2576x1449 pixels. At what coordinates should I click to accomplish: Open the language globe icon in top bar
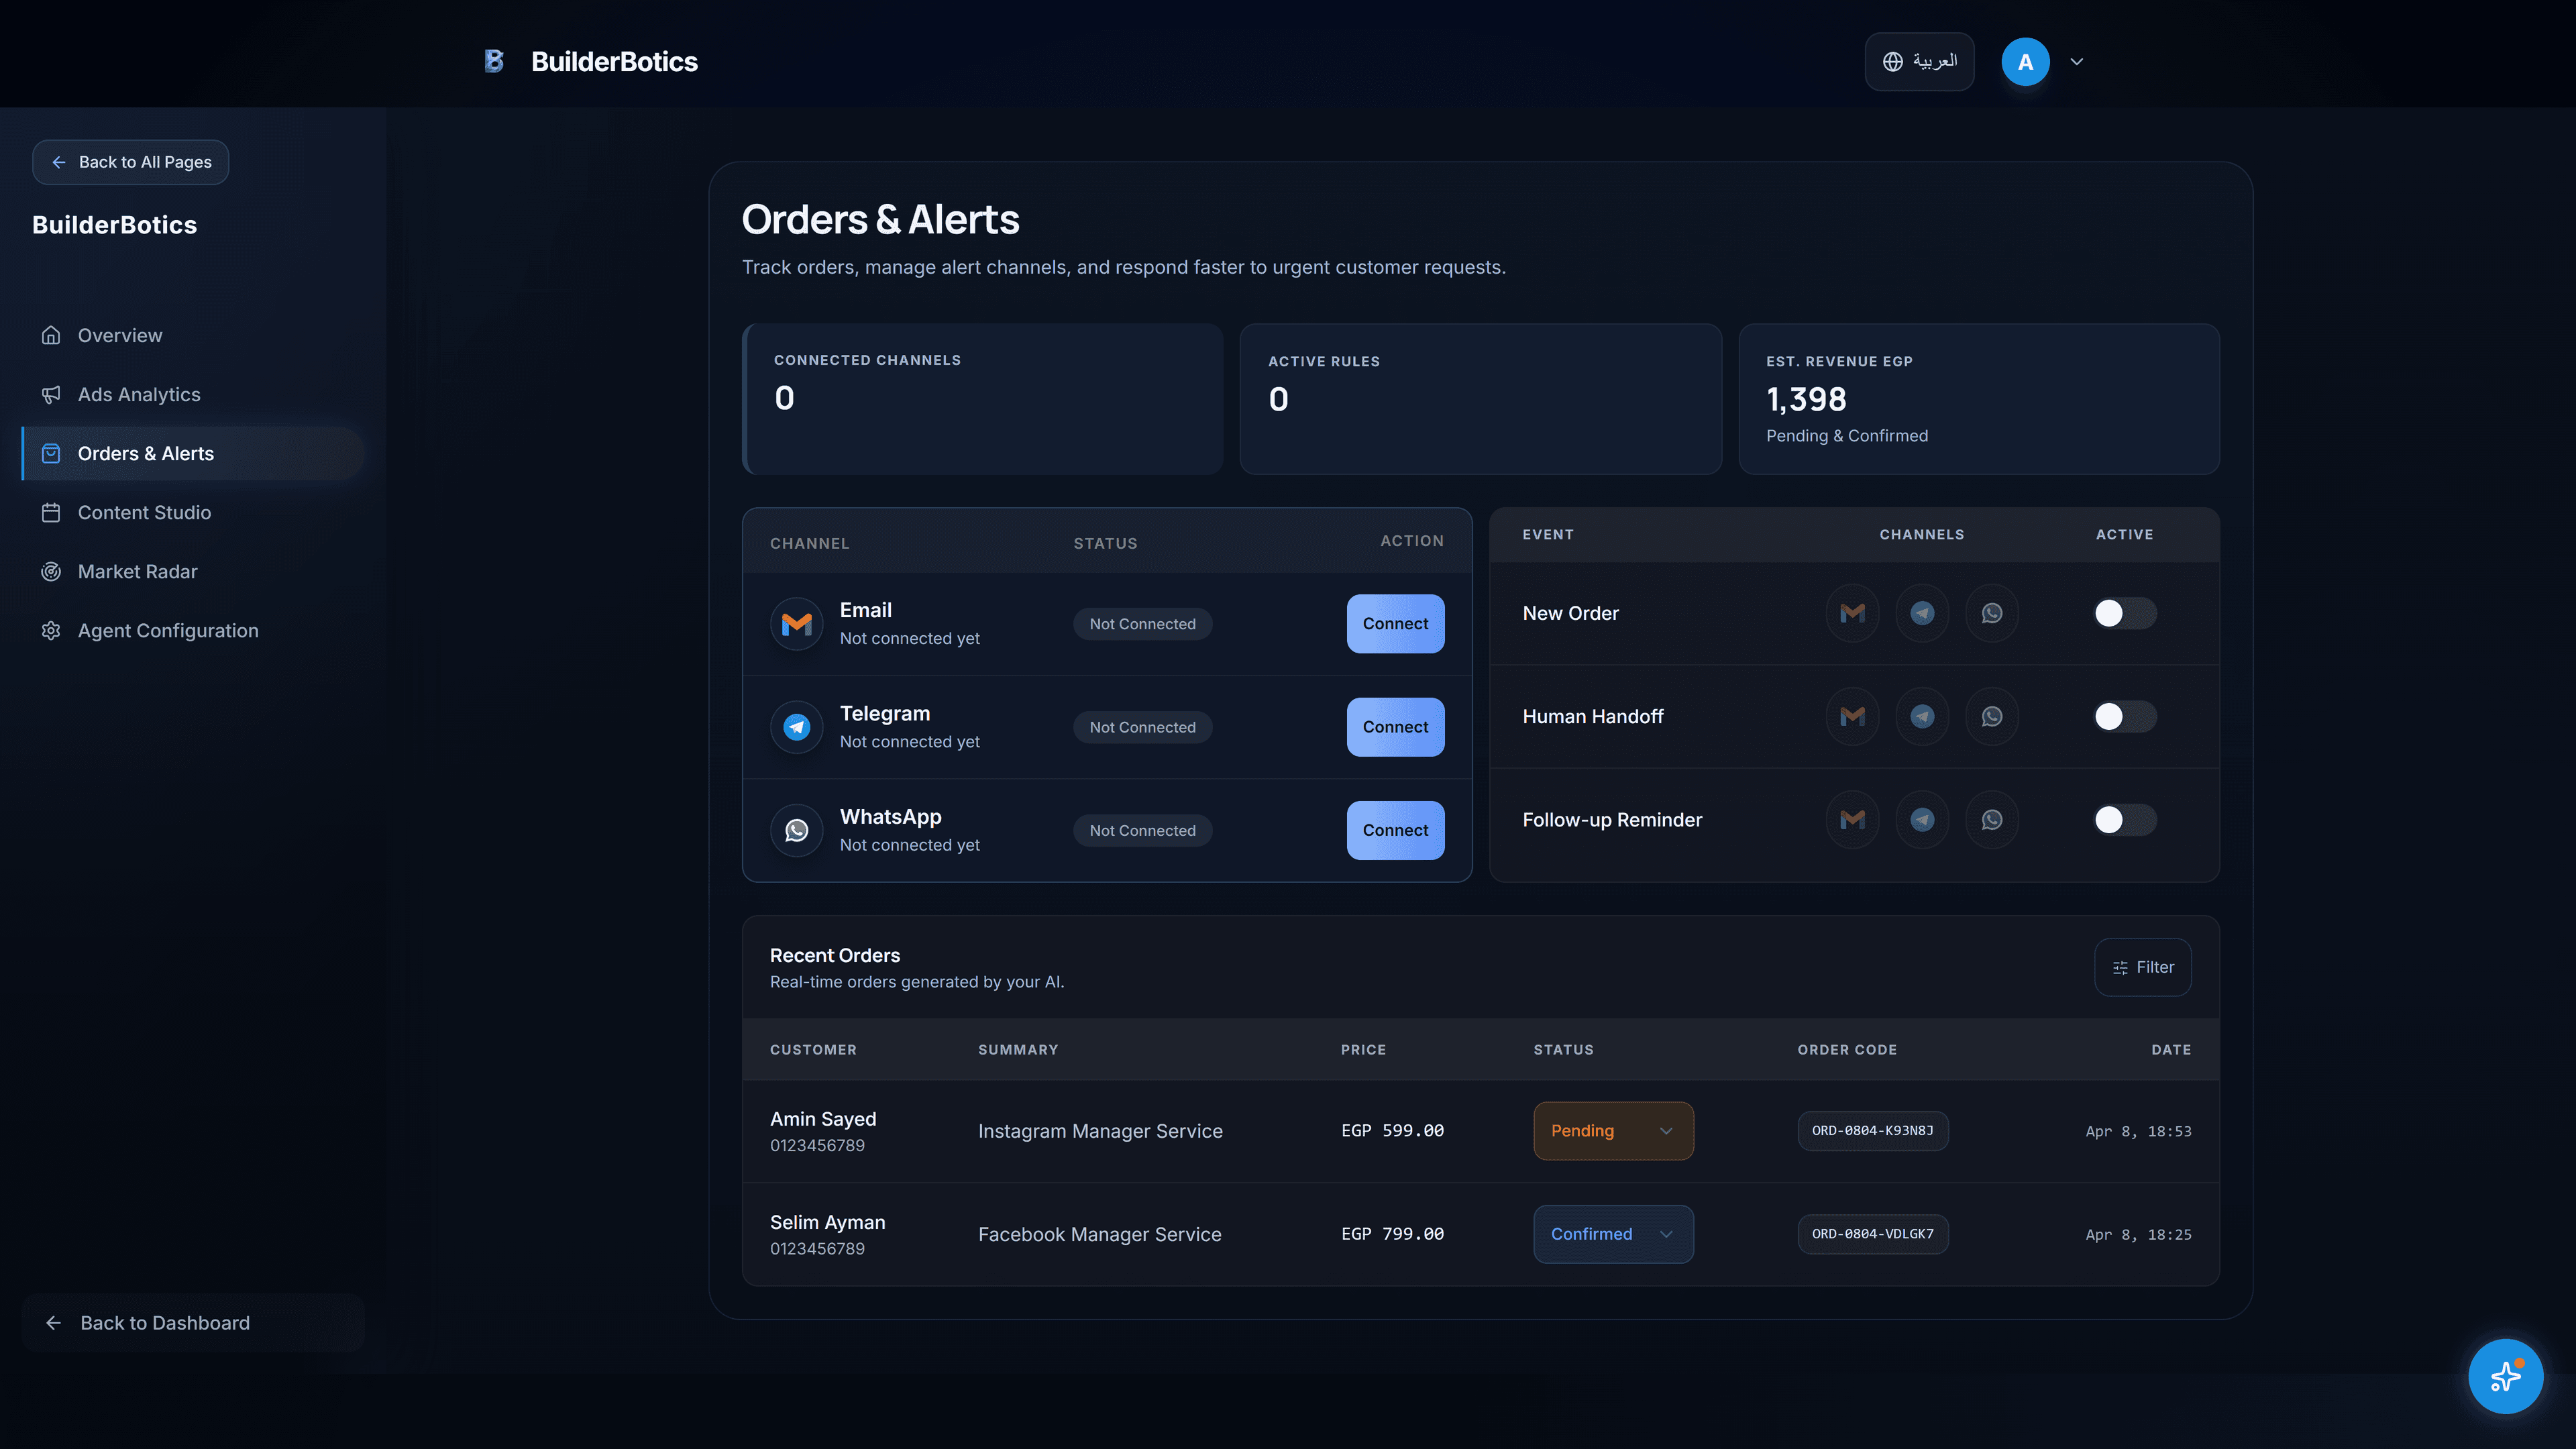tap(1893, 61)
